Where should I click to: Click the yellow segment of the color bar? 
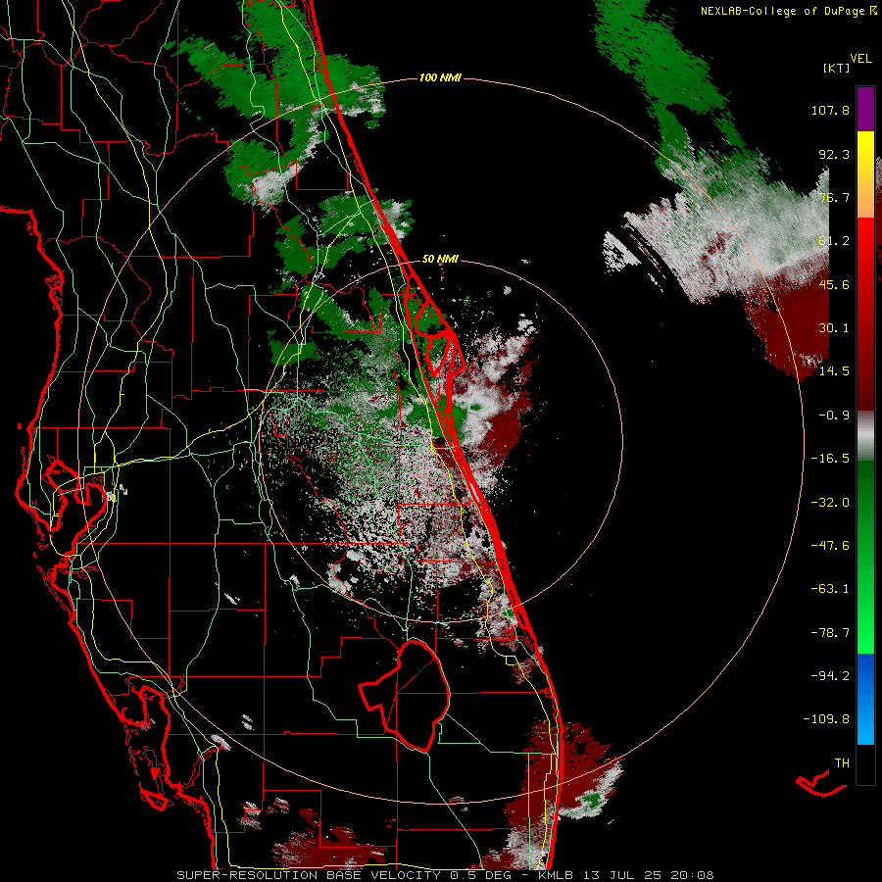click(x=865, y=153)
